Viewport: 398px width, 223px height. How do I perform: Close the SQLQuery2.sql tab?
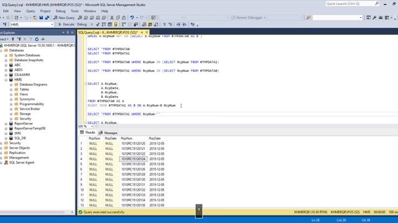tap(147, 32)
